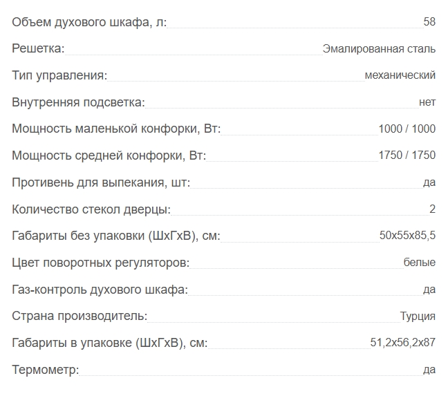Image resolution: width=448 pixels, height=396 pixels.
Task: Select the "Мощность средней конфорки, Вт" label
Action: [x=109, y=155]
